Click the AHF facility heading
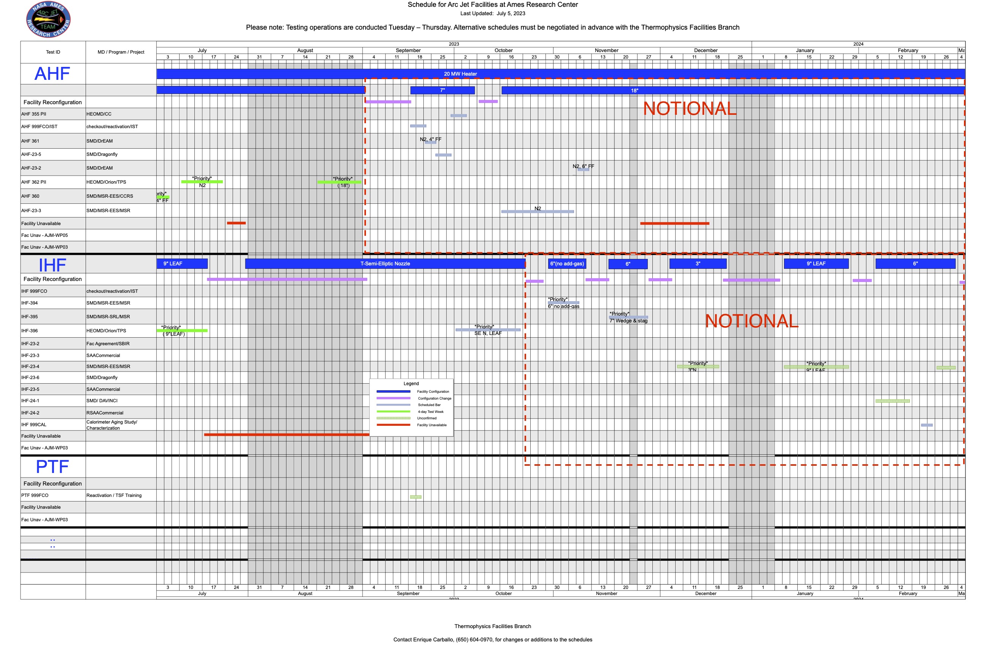The image size is (986, 657). [x=52, y=74]
